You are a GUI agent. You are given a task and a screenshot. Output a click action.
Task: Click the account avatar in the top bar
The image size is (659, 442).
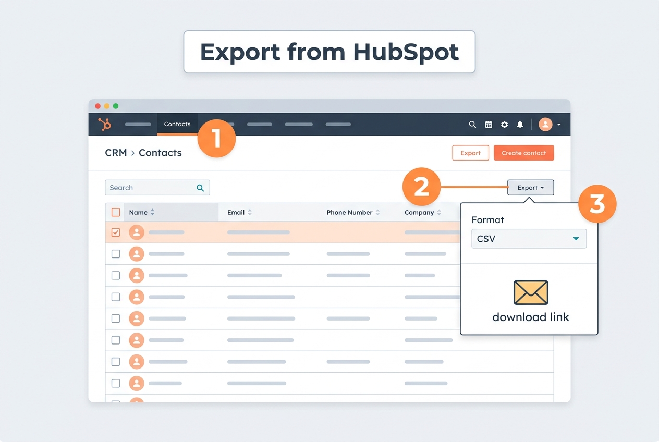pyautogui.click(x=545, y=125)
